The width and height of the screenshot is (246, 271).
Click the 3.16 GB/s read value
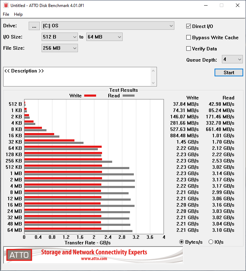tap(223, 205)
